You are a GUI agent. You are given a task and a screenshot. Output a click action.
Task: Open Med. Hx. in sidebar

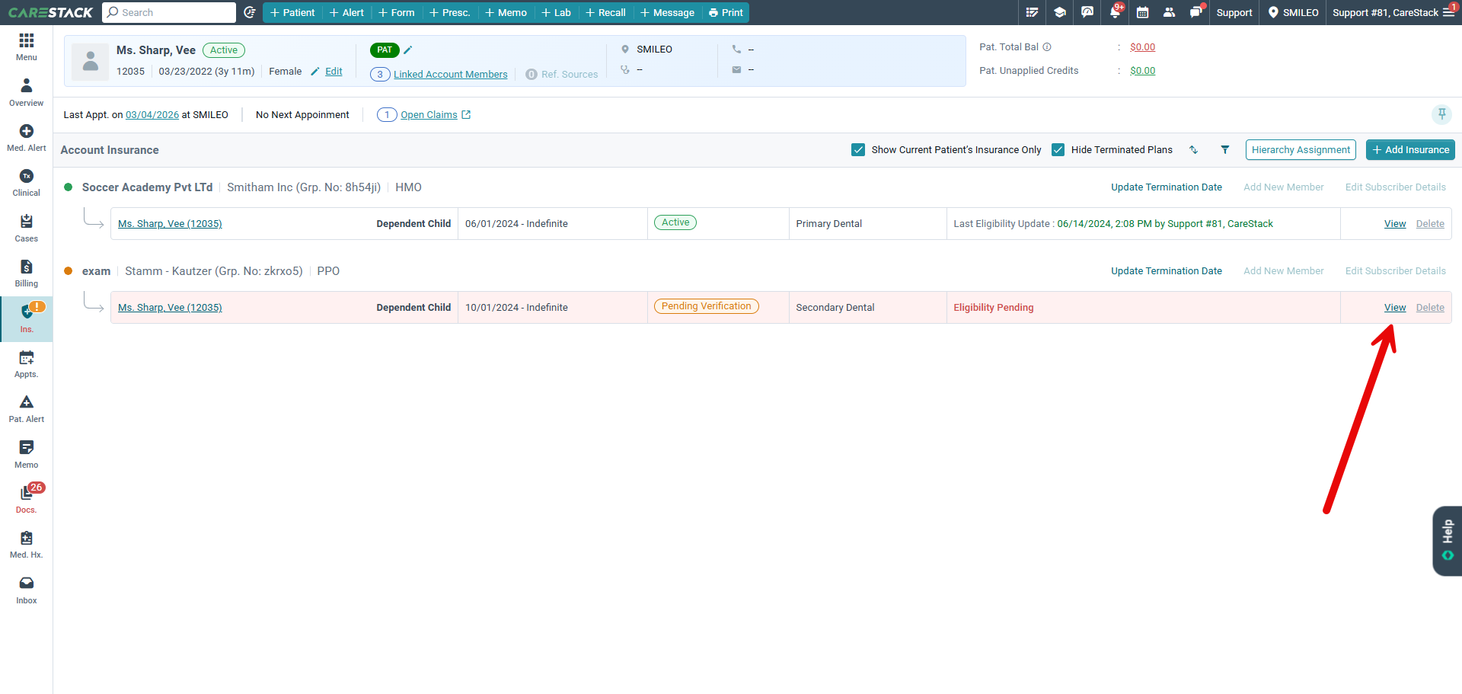[27, 545]
